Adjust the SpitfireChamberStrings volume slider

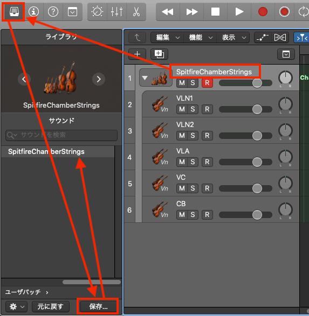tap(245, 83)
